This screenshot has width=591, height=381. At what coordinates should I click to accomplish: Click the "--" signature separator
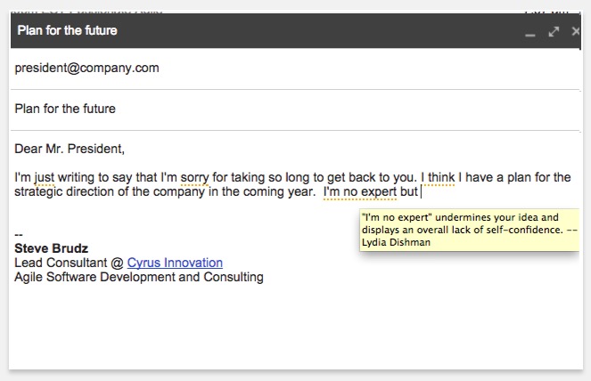(x=19, y=234)
